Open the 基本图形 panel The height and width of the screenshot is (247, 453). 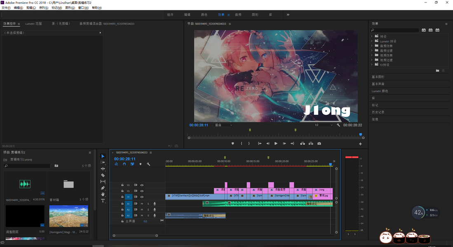378,77
